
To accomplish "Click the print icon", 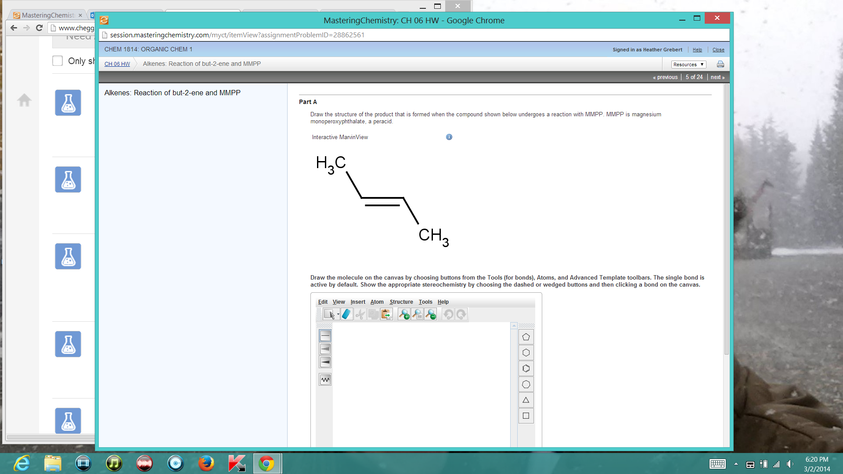I will (x=721, y=65).
